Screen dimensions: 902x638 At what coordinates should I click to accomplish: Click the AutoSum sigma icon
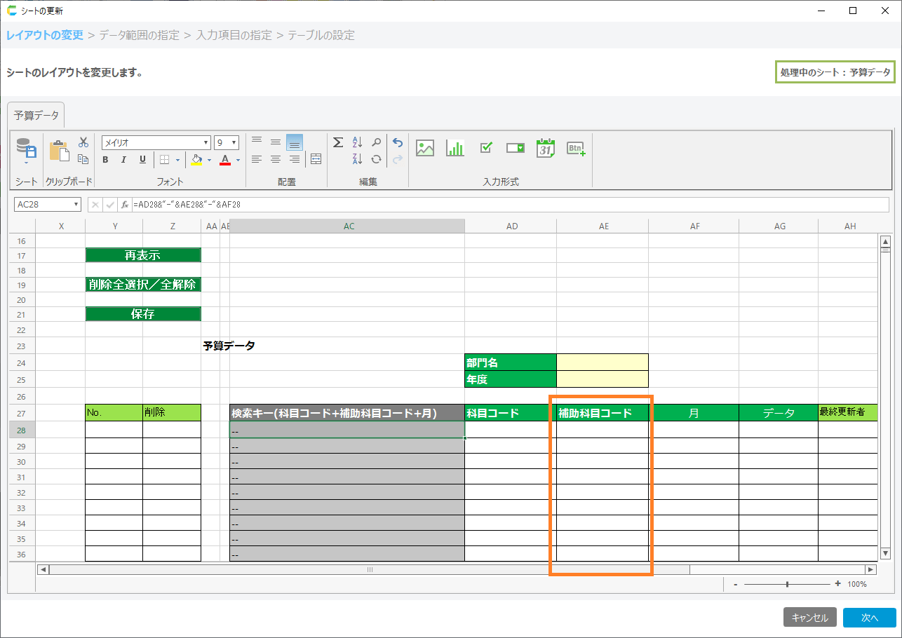(337, 142)
